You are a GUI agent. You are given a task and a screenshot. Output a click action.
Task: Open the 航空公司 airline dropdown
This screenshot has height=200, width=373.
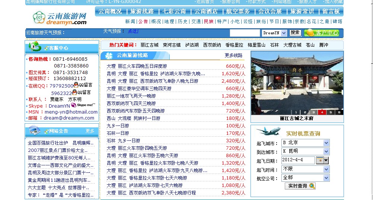[x=306, y=178]
